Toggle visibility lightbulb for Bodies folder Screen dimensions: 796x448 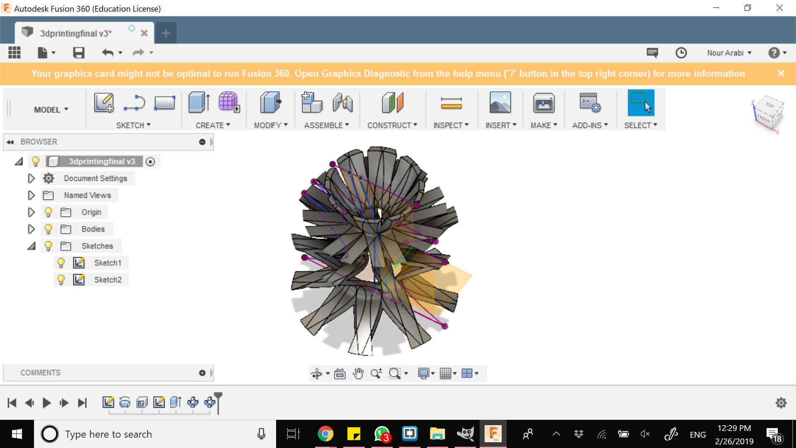click(48, 229)
